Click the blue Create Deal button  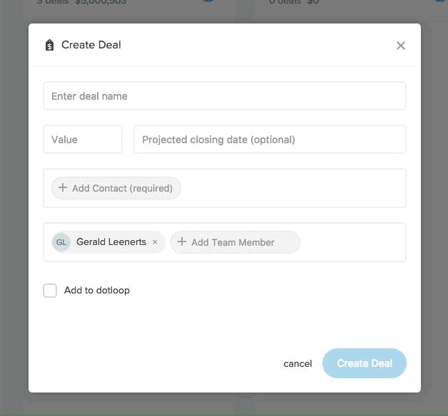point(364,363)
